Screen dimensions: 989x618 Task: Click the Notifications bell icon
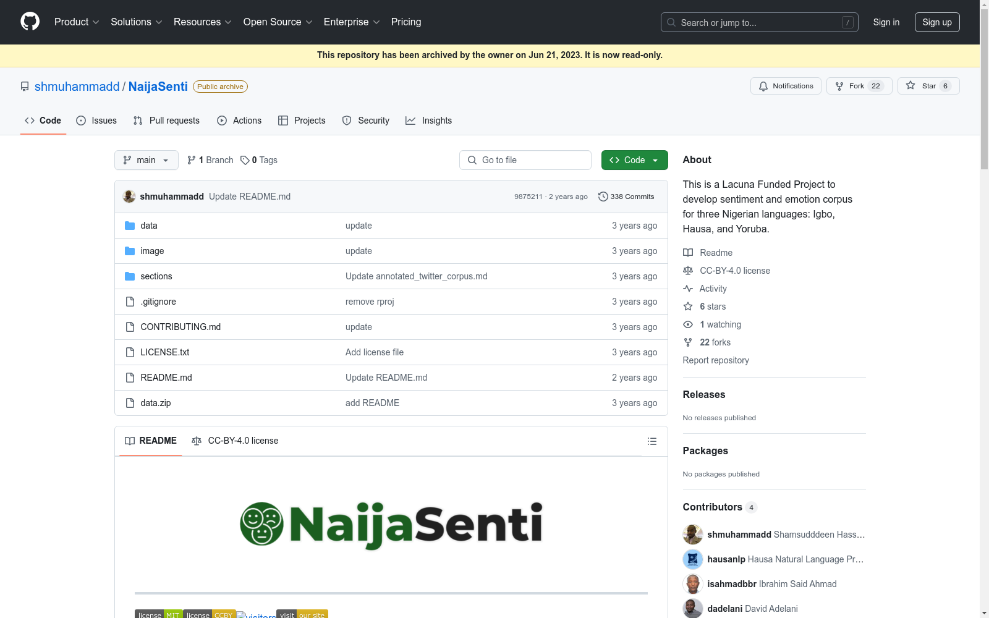[x=763, y=86]
